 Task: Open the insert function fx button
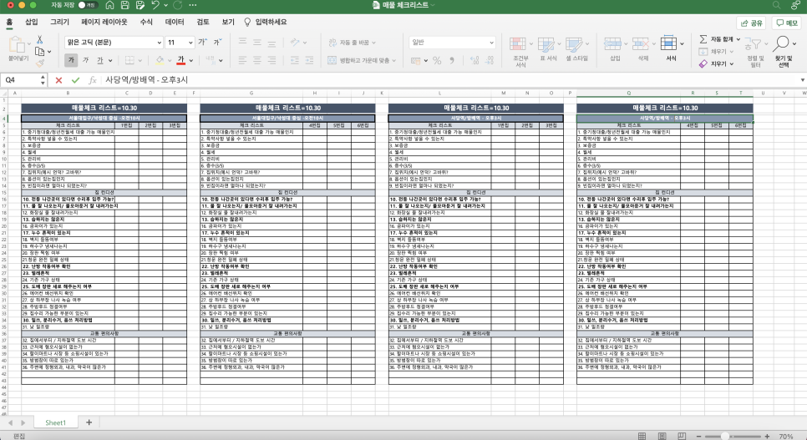pyautogui.click(x=93, y=80)
